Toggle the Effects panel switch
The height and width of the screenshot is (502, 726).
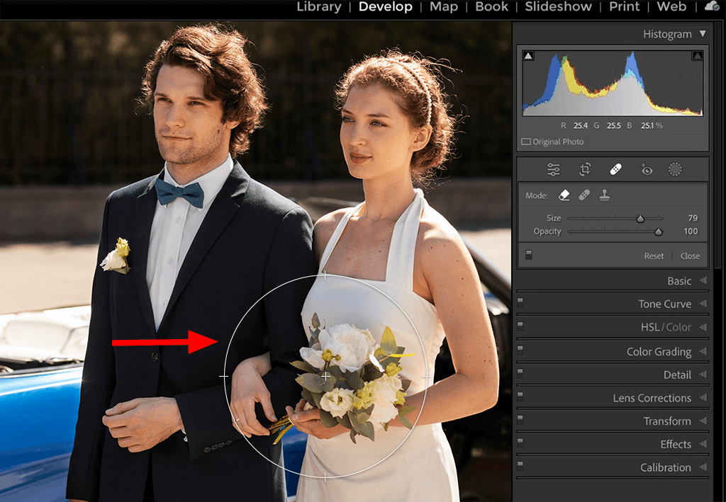tap(520, 443)
